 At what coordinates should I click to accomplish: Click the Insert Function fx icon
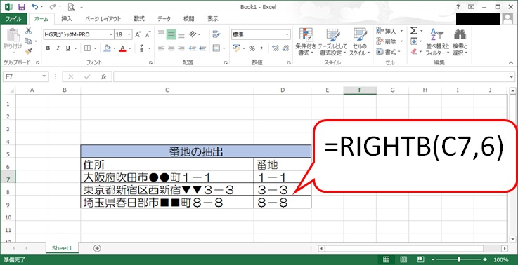[x=103, y=76]
